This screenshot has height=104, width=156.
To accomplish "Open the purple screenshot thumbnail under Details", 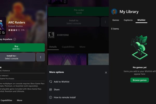I will pos(67,59).
